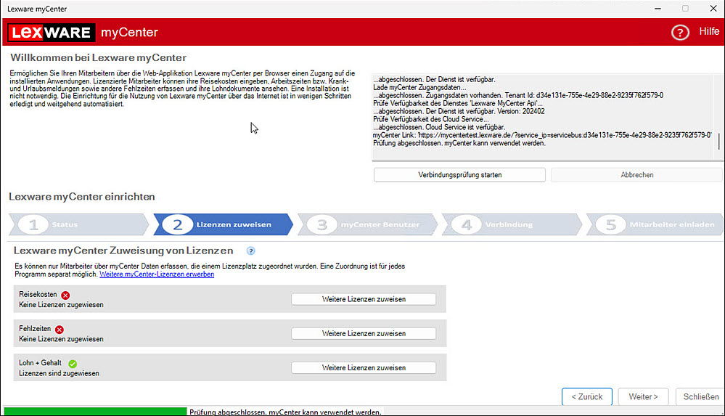
Task: Assign more licenses for Lohn + Gehalt
Action: pos(364,367)
